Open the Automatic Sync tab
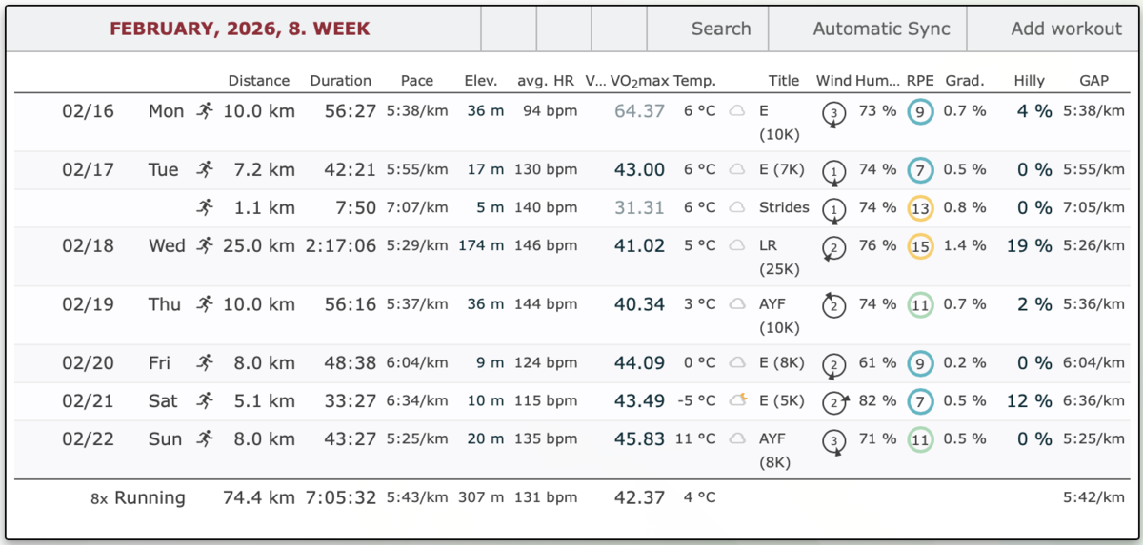The image size is (1143, 545). (x=881, y=29)
